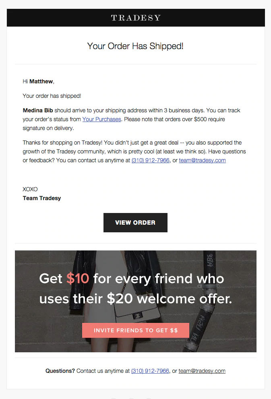271x399 pixels.
Task: Click the Team Tradesy signature
Action: coord(42,198)
